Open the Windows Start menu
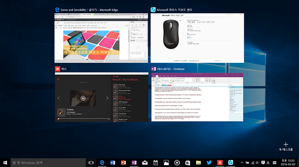The height and width of the screenshot is (167, 299). pos(5,162)
